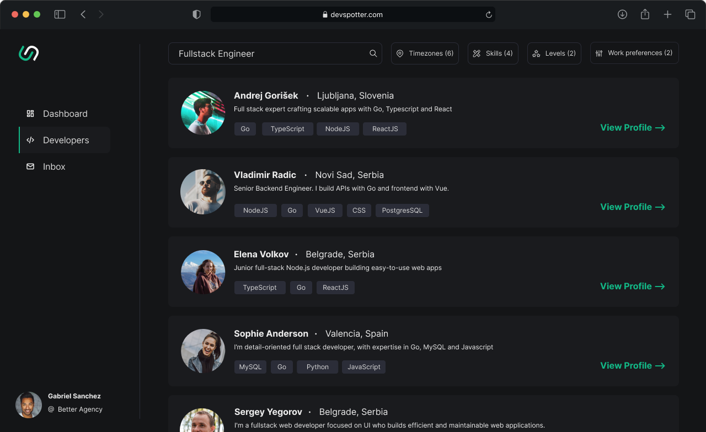706x432 pixels.
Task: Click the name Elena Volkov
Action: point(261,254)
